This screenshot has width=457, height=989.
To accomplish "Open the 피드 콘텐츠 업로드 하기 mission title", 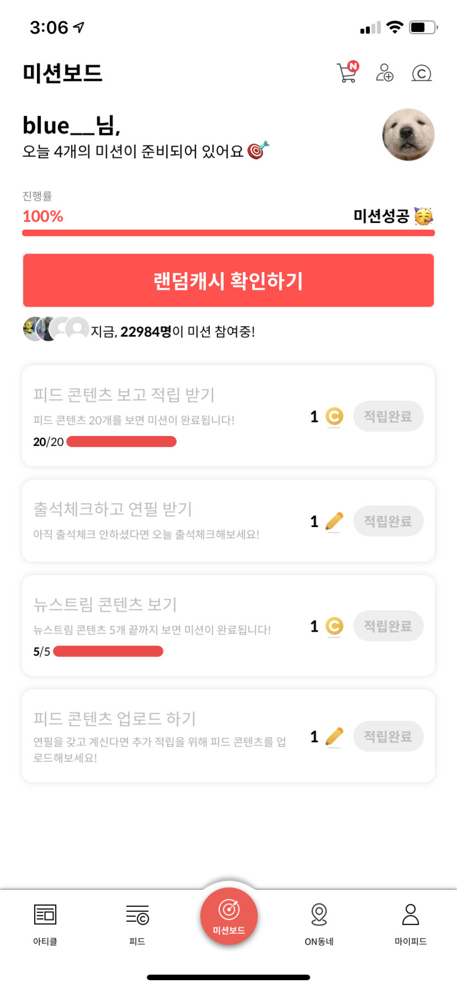I will tap(115, 718).
